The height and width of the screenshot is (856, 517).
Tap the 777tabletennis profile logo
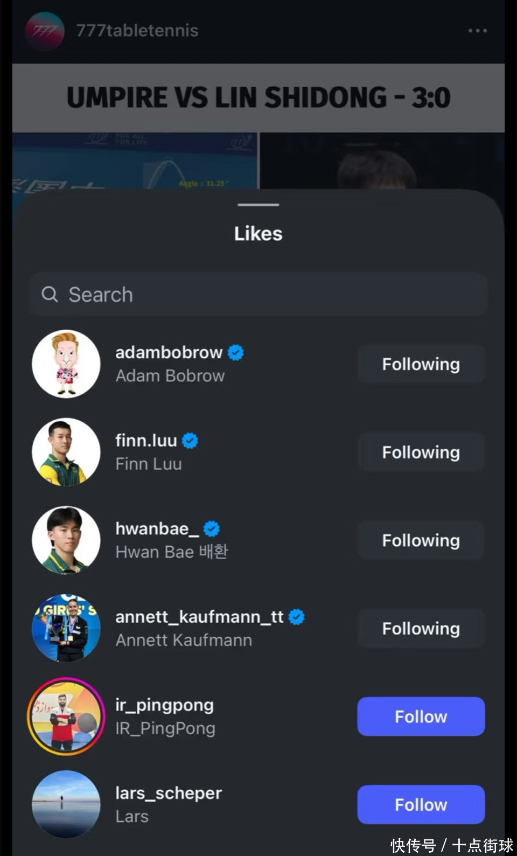[x=45, y=31]
